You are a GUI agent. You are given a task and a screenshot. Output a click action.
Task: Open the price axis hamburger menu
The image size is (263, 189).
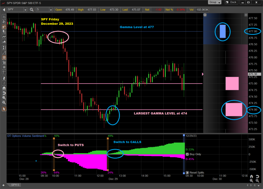246,15
